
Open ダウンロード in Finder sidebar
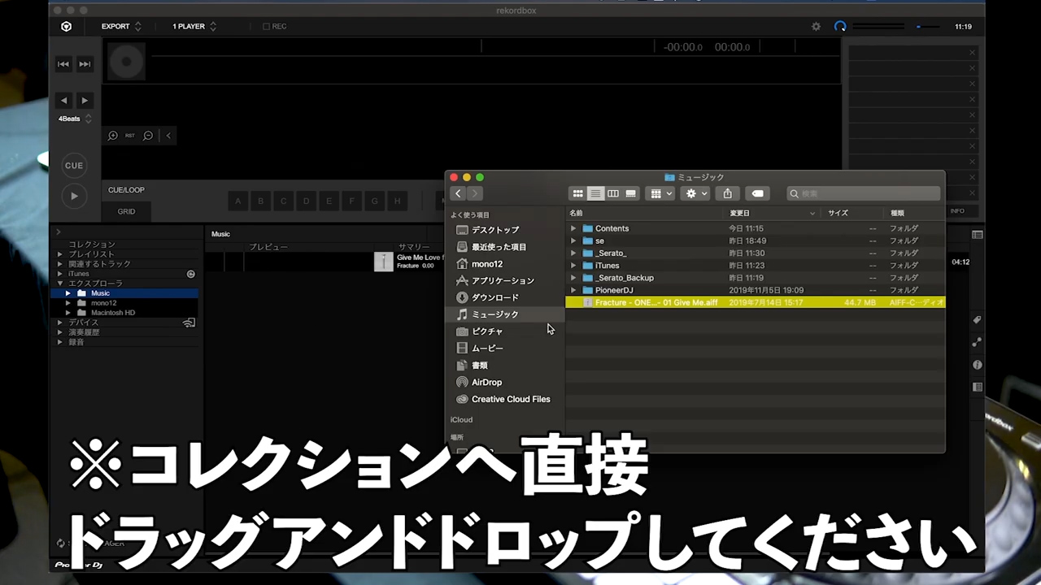494,297
